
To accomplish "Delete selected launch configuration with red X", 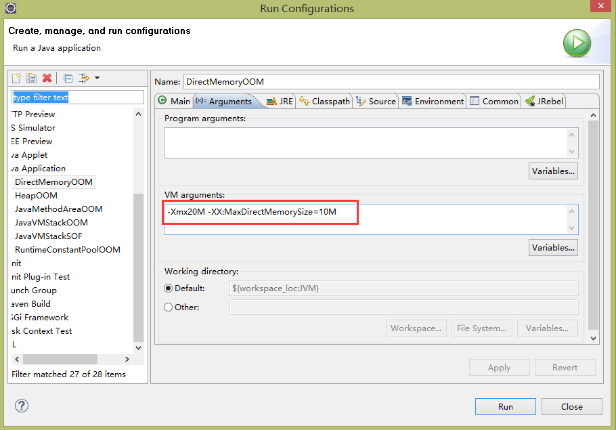I will click(x=47, y=78).
